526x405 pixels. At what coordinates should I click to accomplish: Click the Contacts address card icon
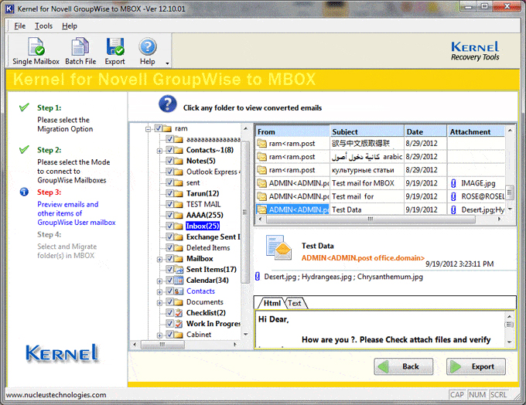(x=179, y=291)
